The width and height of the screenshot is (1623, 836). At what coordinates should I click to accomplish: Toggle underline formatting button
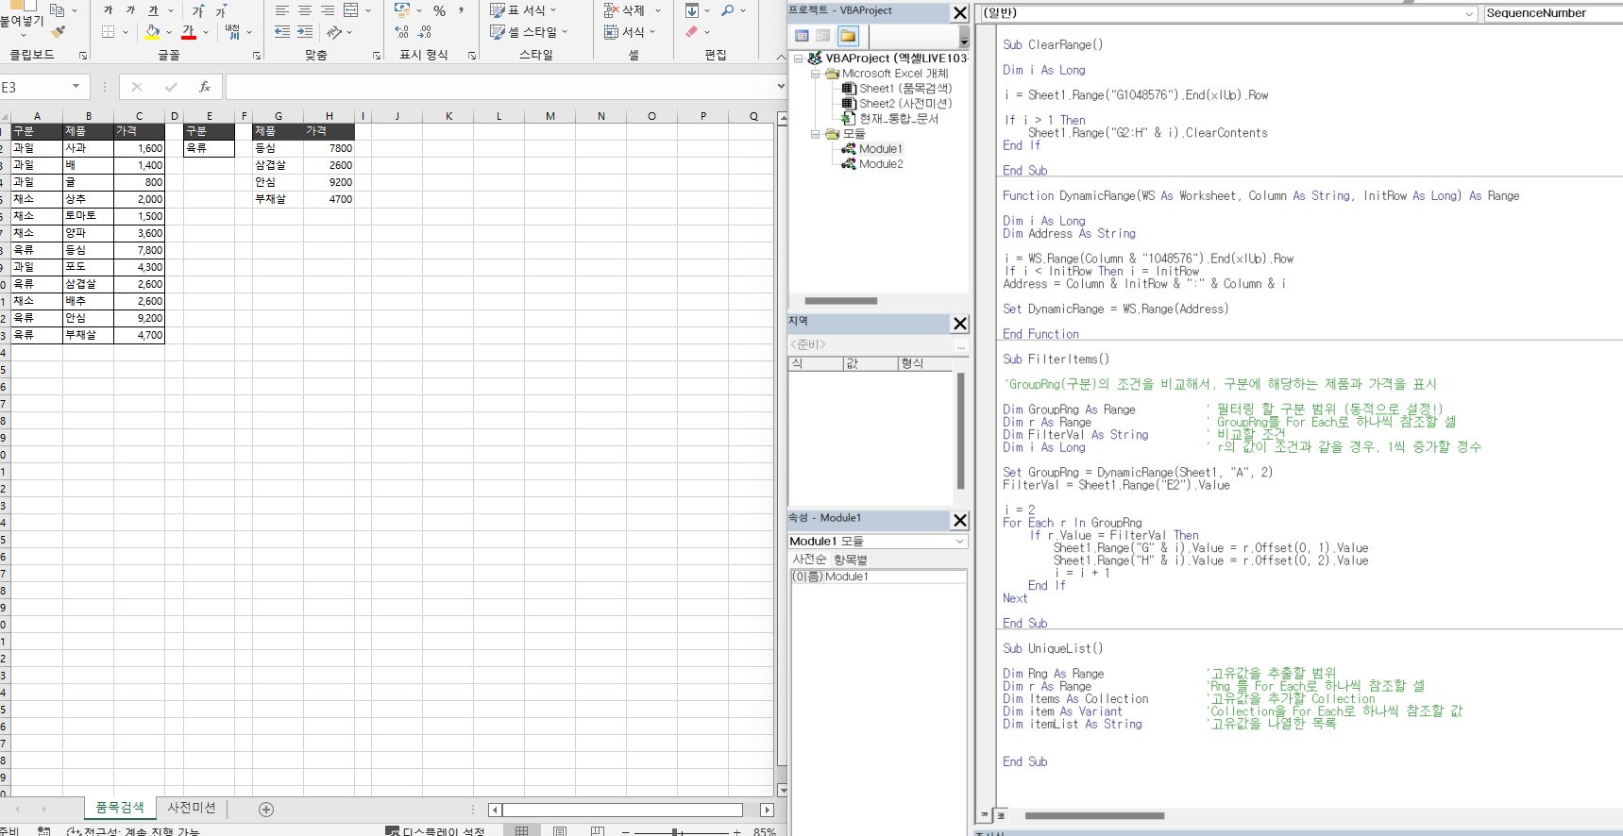(x=153, y=10)
